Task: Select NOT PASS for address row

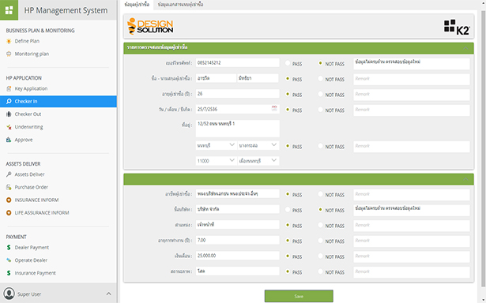Action: coord(321,146)
